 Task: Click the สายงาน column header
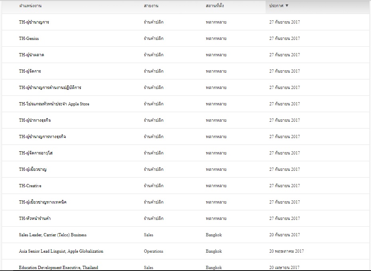coord(151,6)
